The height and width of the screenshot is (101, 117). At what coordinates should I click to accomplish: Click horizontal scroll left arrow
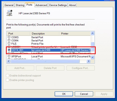coord(8,61)
